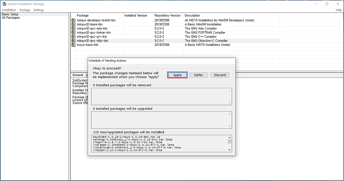
Task: Mark the mingw32-base-bin package icon
Action: point(73,24)
